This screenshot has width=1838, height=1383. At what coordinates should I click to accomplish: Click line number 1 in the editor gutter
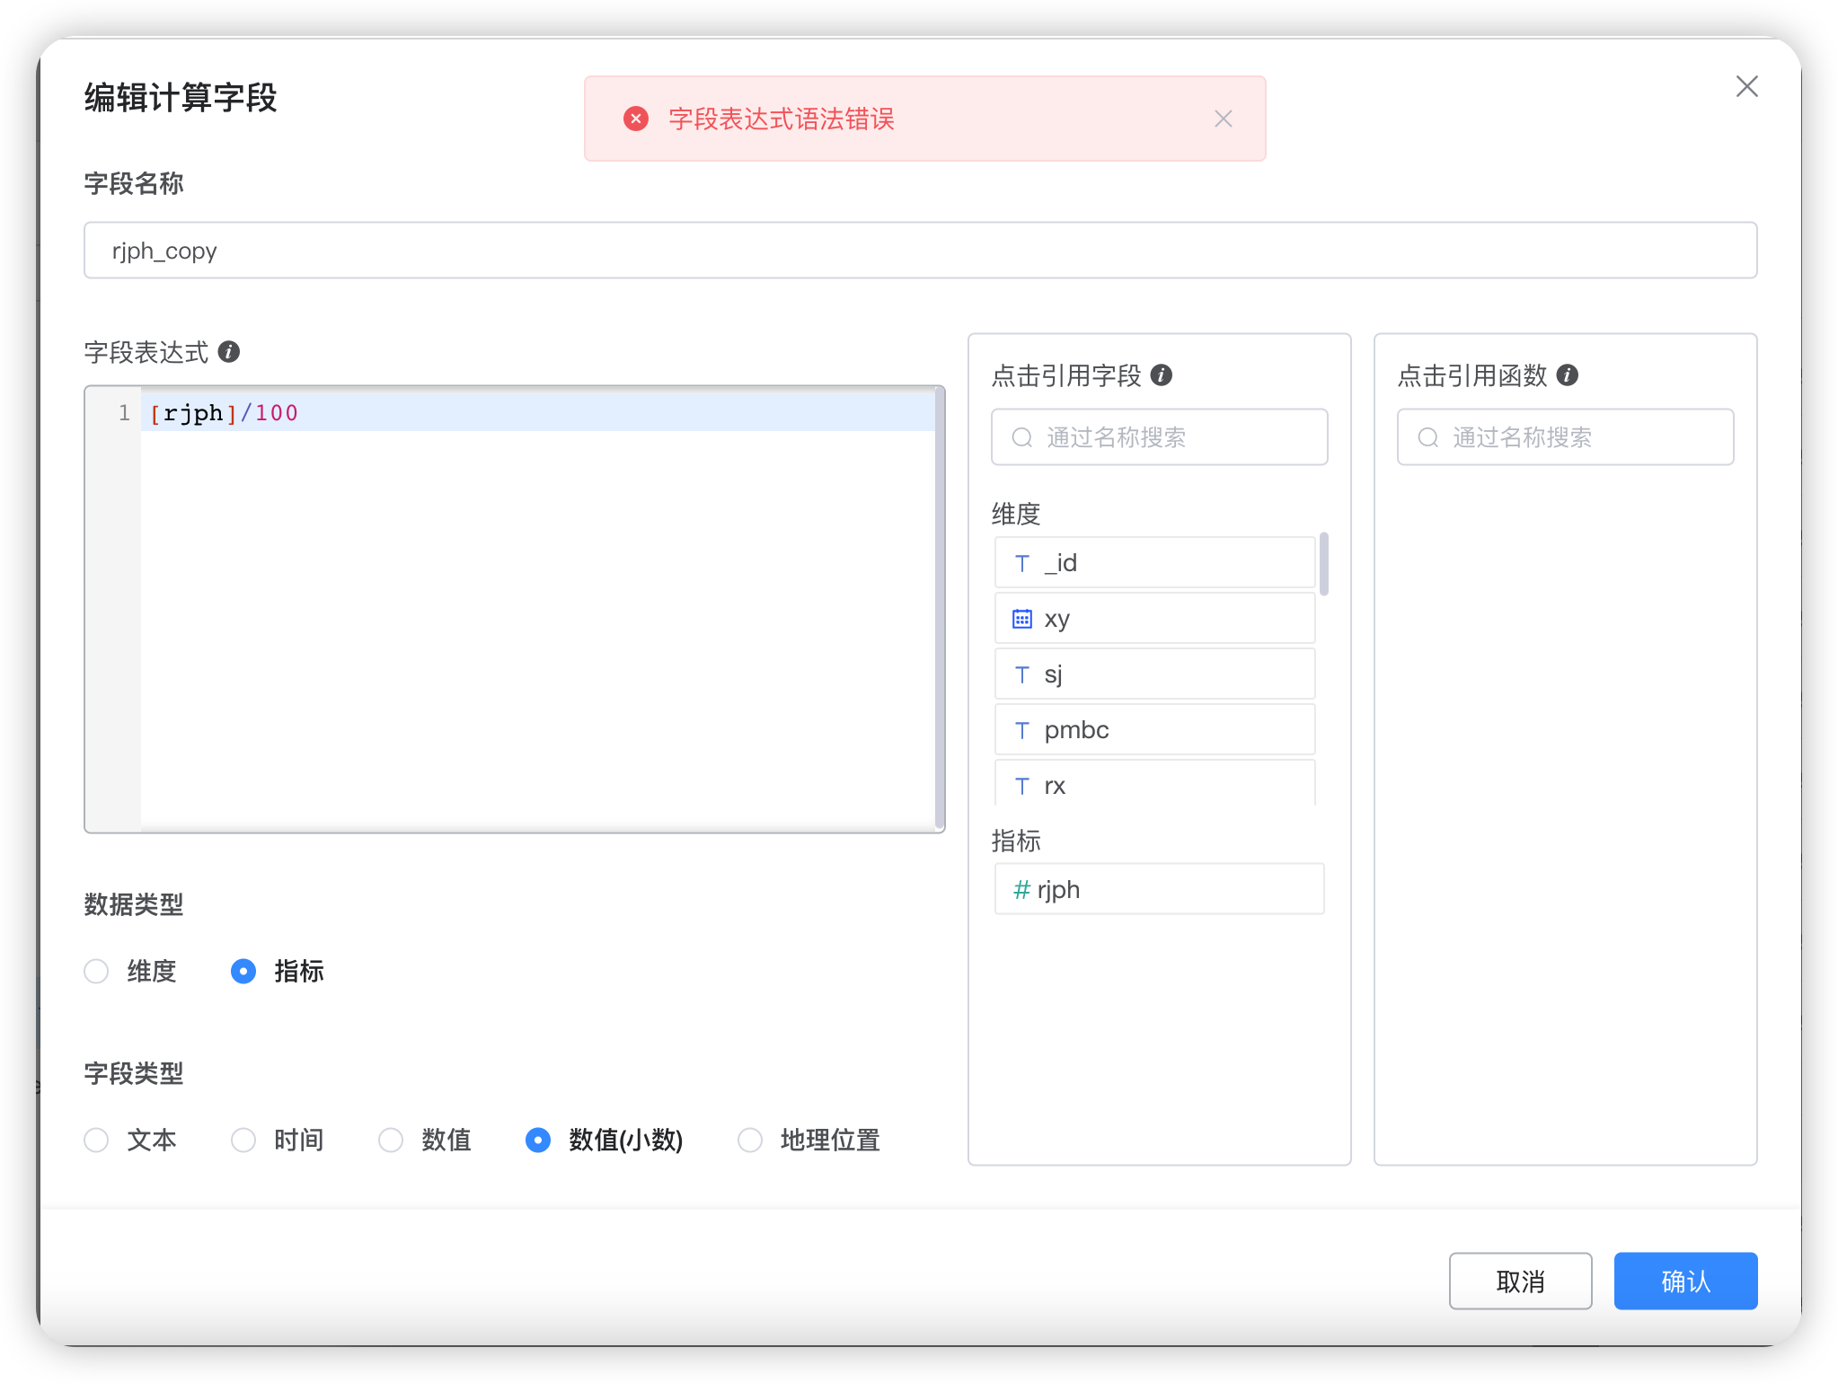(124, 413)
